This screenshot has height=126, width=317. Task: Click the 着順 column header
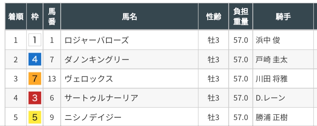[x=16, y=17]
